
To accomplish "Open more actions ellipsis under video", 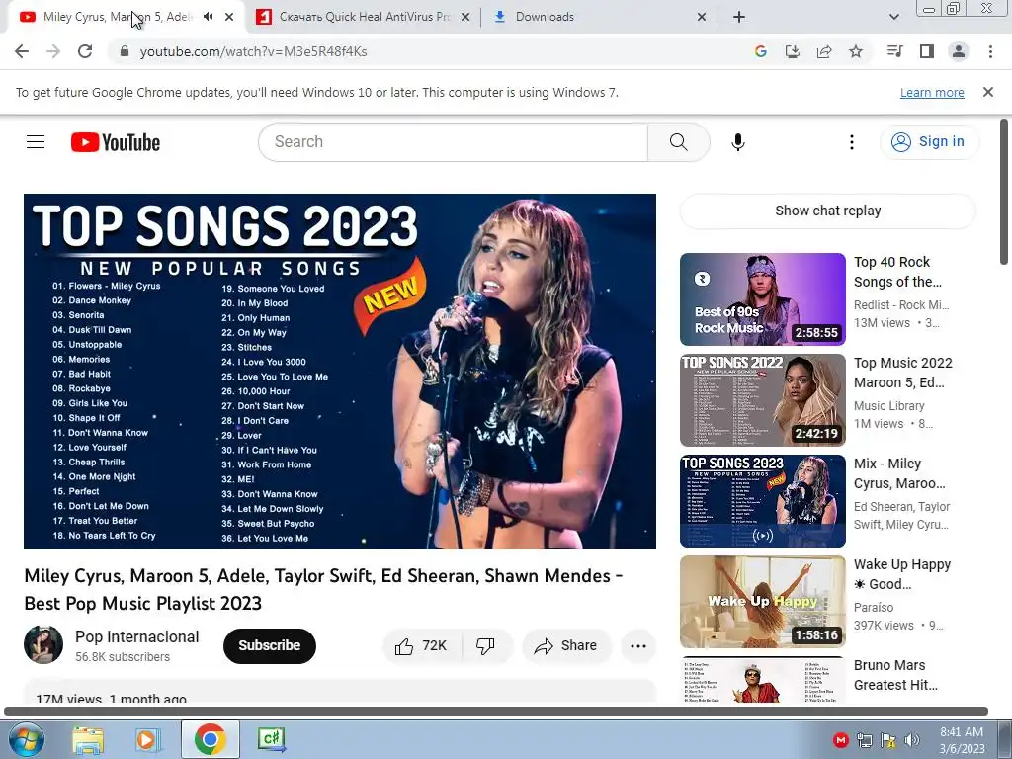I will (638, 646).
